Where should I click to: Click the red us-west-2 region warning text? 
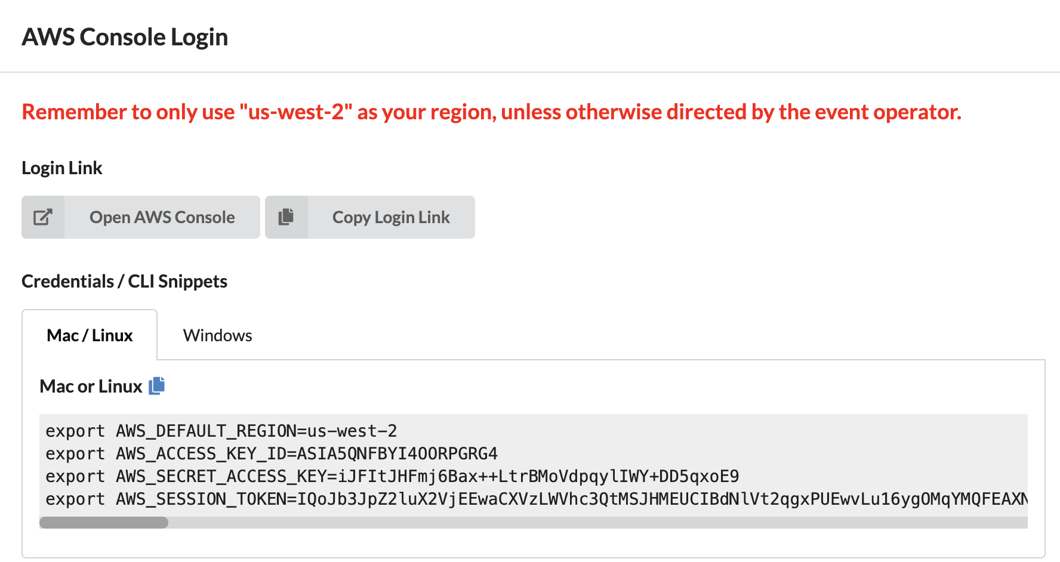(491, 112)
